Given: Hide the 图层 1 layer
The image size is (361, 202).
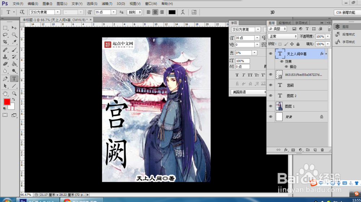Looking at the screenshot, I should point(270,106).
